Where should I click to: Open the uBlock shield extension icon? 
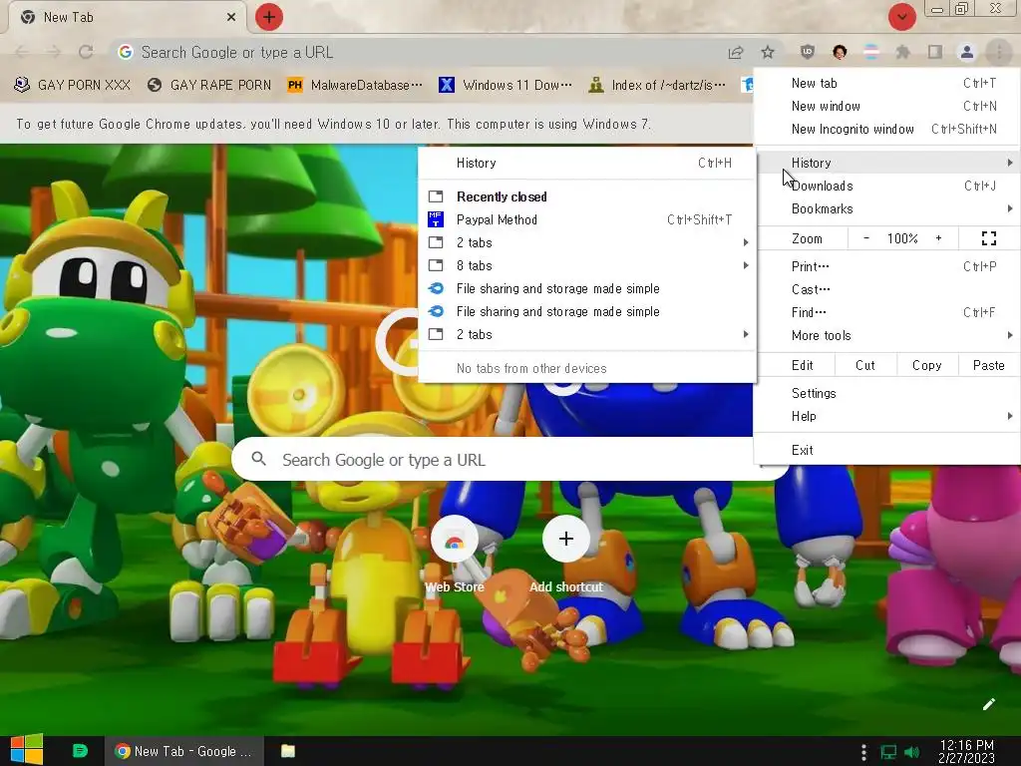tap(808, 52)
